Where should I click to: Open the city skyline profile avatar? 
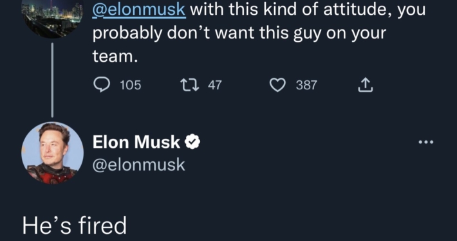[x=53, y=17]
